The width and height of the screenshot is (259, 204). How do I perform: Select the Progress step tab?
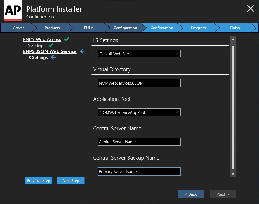[198, 28]
